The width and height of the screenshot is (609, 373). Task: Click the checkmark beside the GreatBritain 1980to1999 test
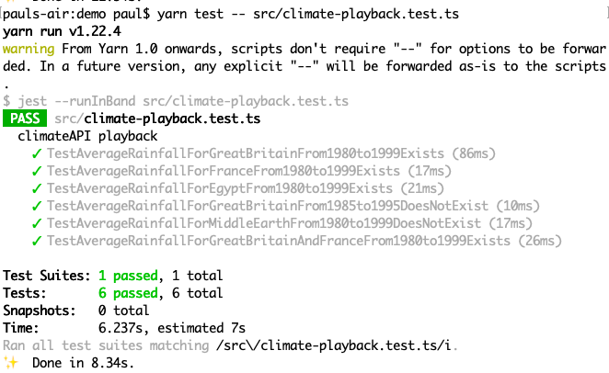37,153
